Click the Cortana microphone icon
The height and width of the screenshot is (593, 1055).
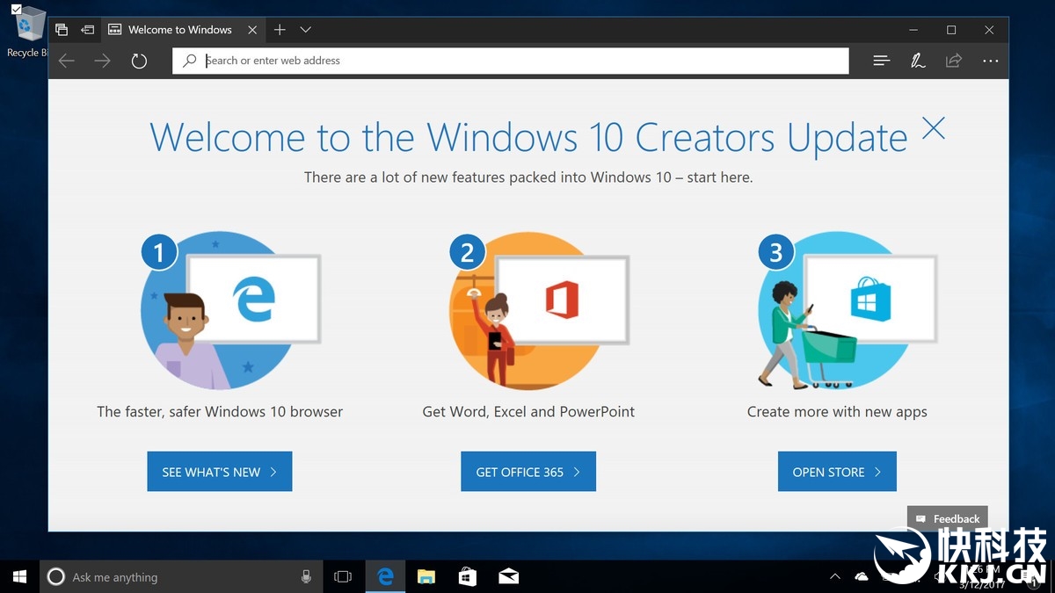click(306, 576)
